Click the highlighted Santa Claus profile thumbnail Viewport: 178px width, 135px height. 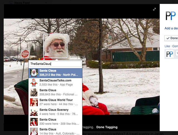tap(34, 73)
